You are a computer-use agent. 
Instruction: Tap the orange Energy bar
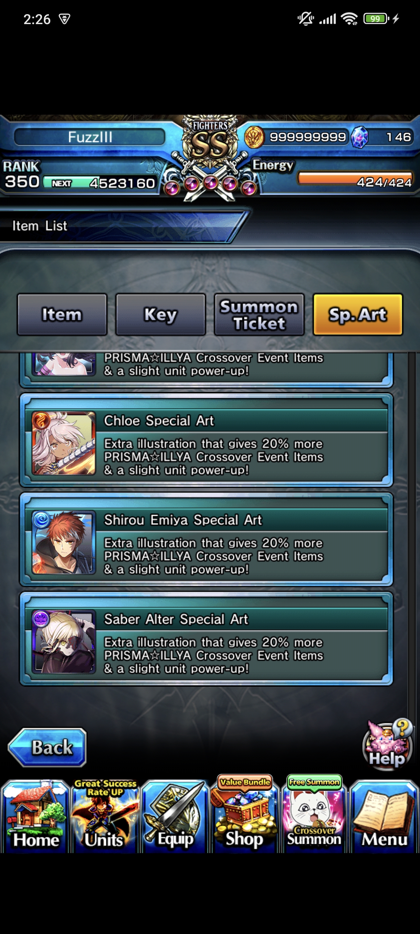pos(355,179)
